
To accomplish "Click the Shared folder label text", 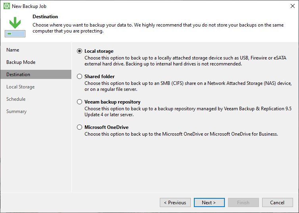I will tap(100, 77).
